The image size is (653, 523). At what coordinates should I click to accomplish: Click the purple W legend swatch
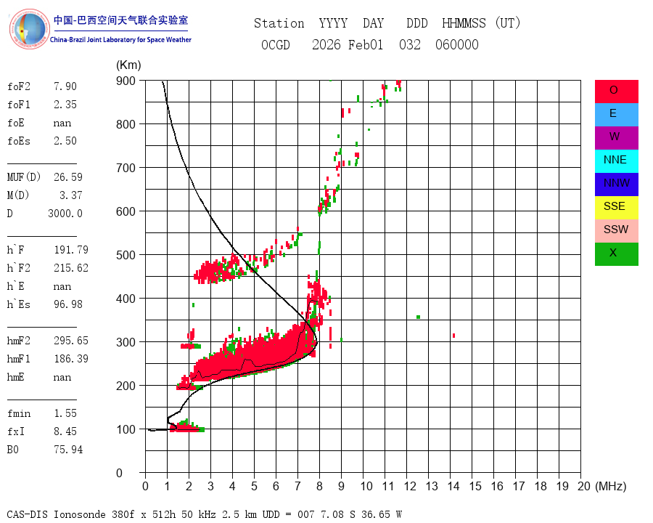coord(616,137)
